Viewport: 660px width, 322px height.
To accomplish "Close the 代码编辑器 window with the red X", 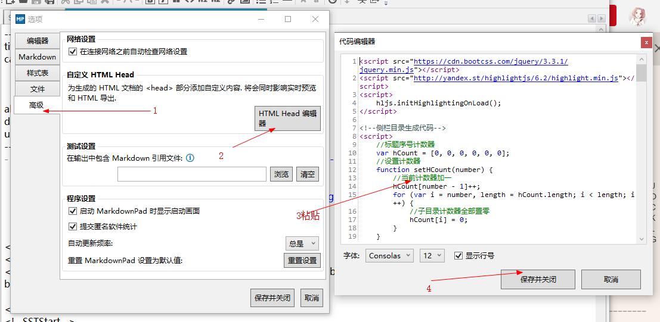I will pyautogui.click(x=646, y=43).
